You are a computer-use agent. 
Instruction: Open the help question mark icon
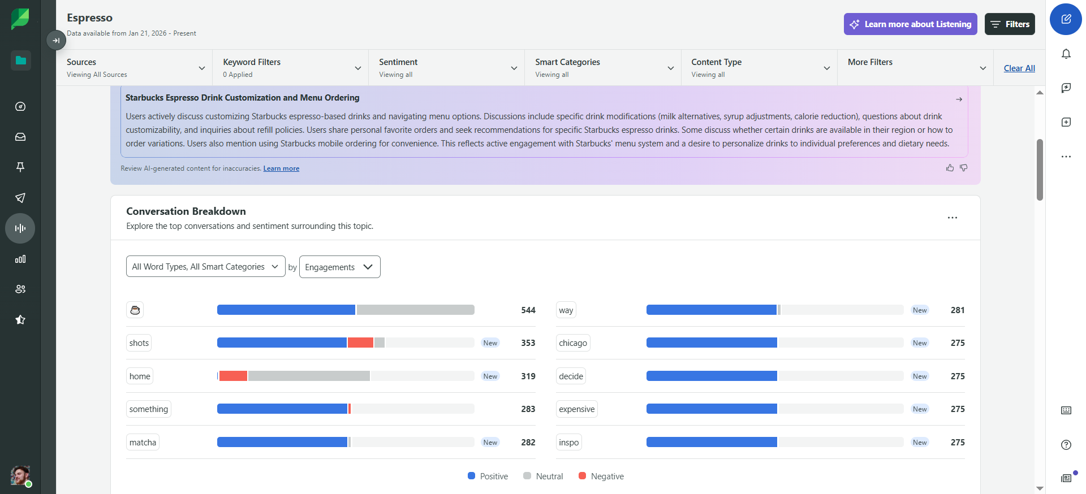coord(1066,445)
